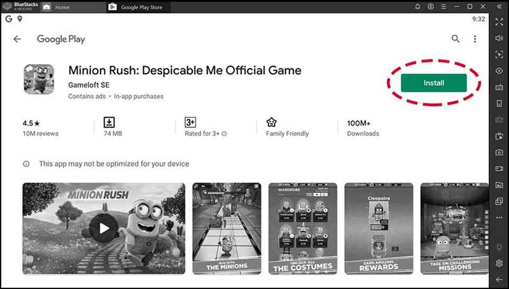Click the location pin icon in status bar

click(20, 19)
